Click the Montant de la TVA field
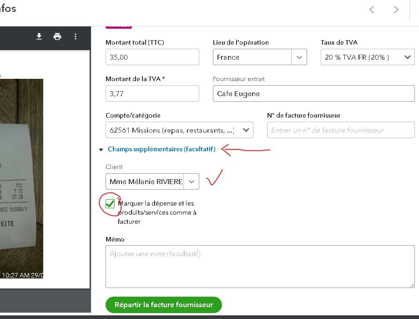Viewport: 419px width, 319px height. pos(152,93)
